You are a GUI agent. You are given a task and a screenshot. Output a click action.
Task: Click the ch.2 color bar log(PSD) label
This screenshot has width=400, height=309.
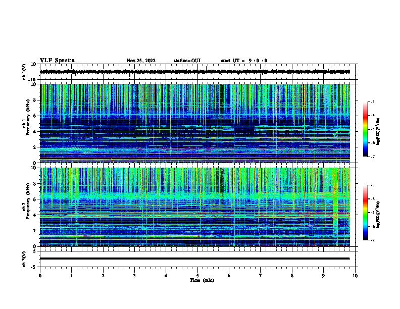pyautogui.click(x=378, y=215)
